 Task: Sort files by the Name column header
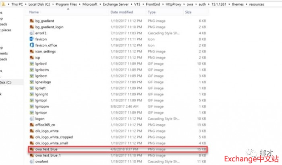point(33,12)
